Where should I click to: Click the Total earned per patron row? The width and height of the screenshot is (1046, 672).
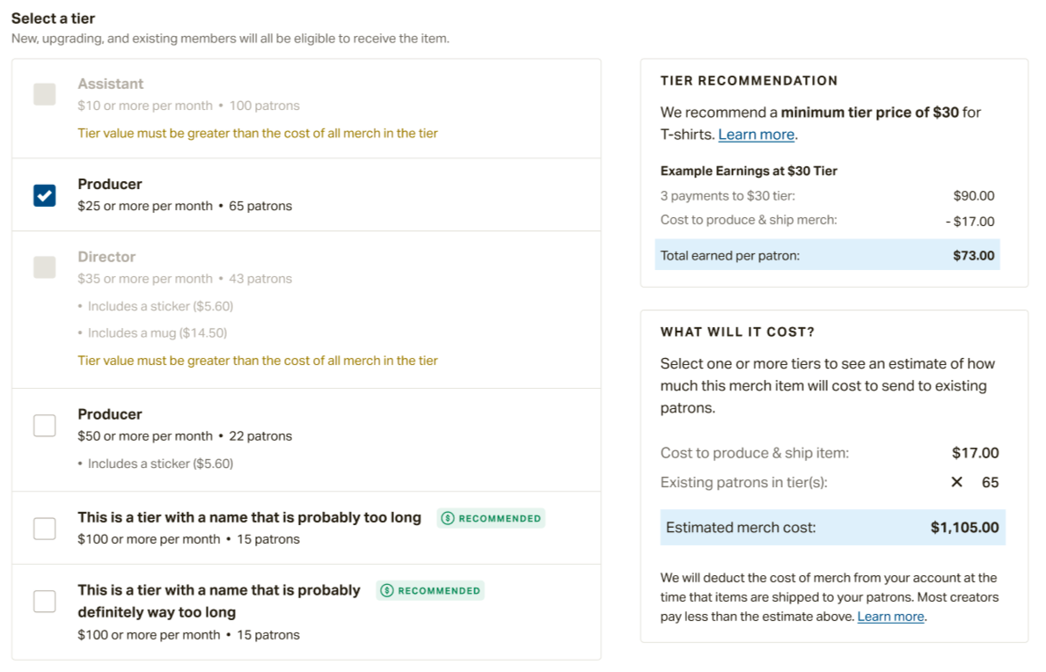(x=827, y=255)
